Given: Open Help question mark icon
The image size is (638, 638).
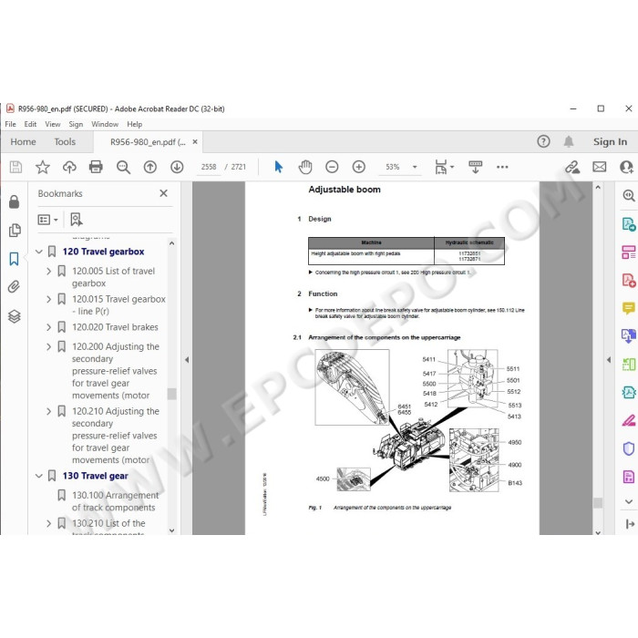Looking at the screenshot, I should (543, 141).
